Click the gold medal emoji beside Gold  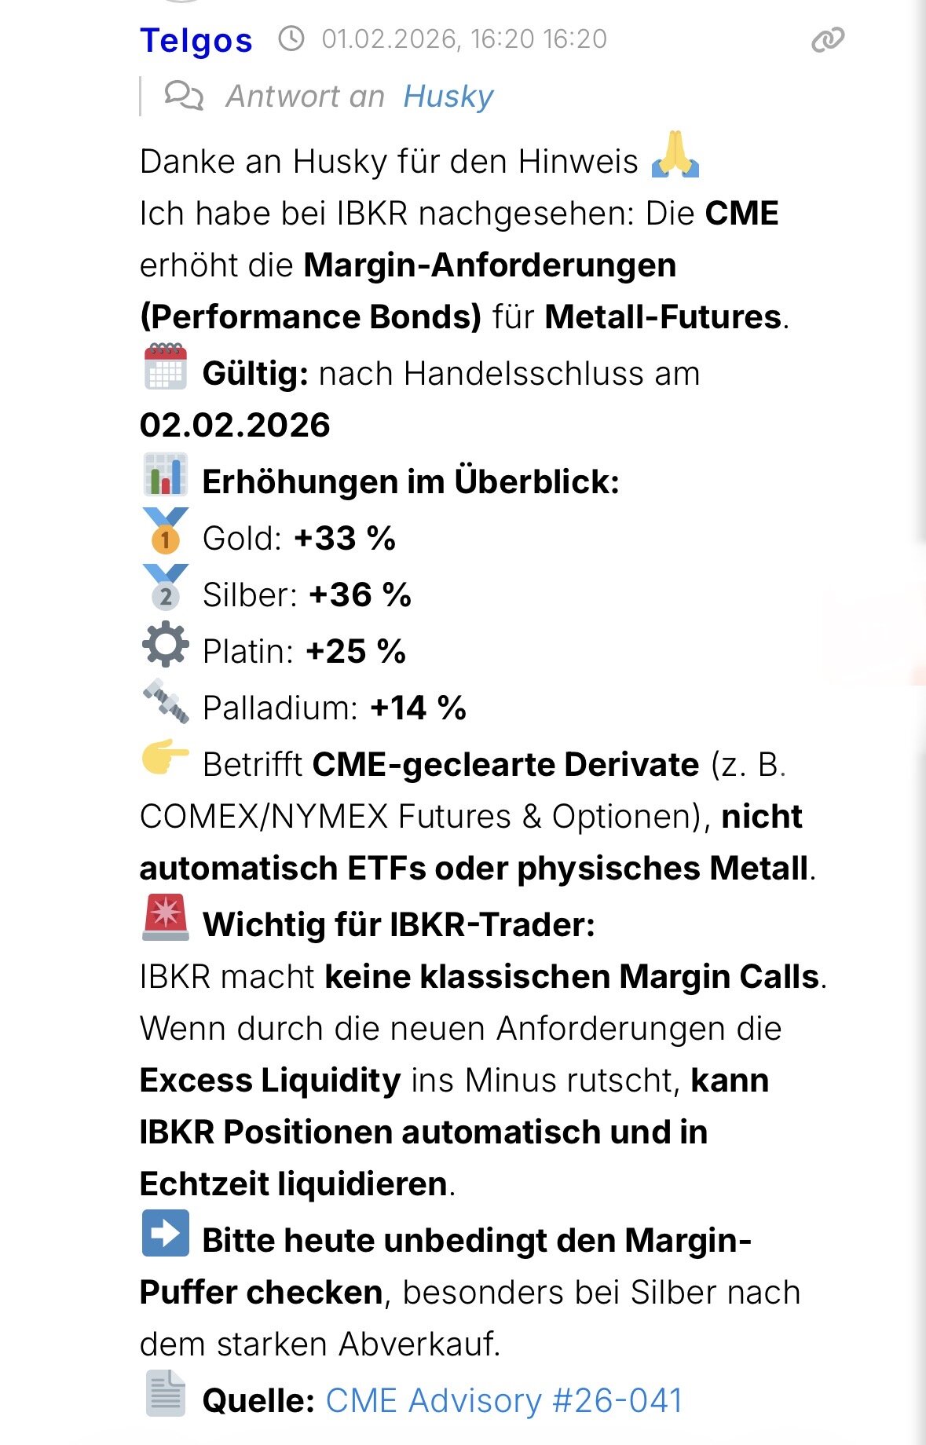(166, 532)
